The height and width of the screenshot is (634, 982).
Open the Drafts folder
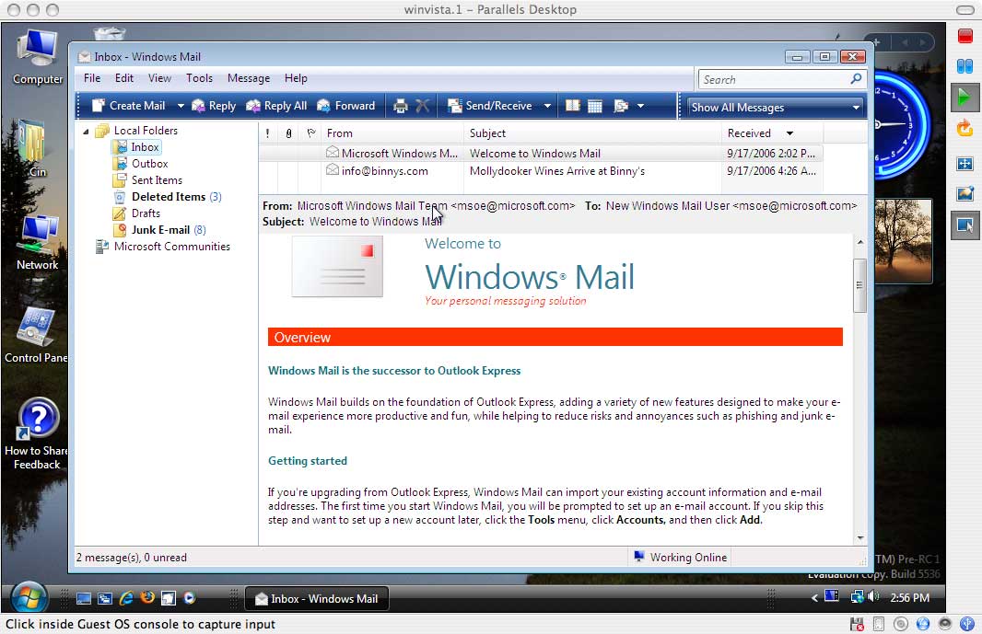pyautogui.click(x=146, y=213)
